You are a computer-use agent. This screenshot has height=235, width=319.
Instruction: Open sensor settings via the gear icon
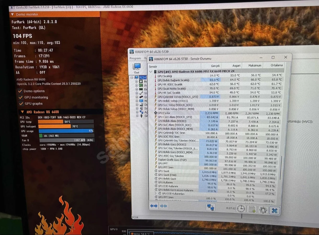coord(263,210)
